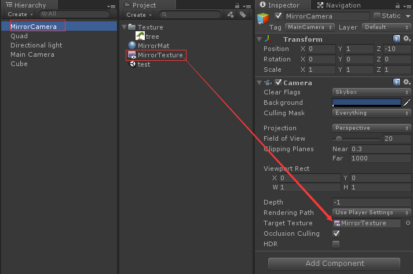Image resolution: width=413 pixels, height=274 pixels.
Task: Click the Inspector panel lock icon
Action: click(399, 5)
